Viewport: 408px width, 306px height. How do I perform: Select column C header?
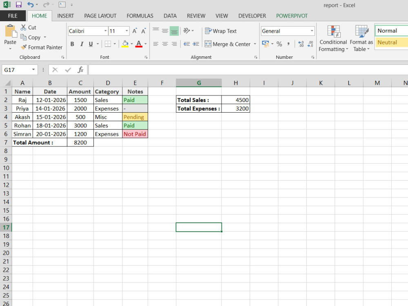coord(80,83)
